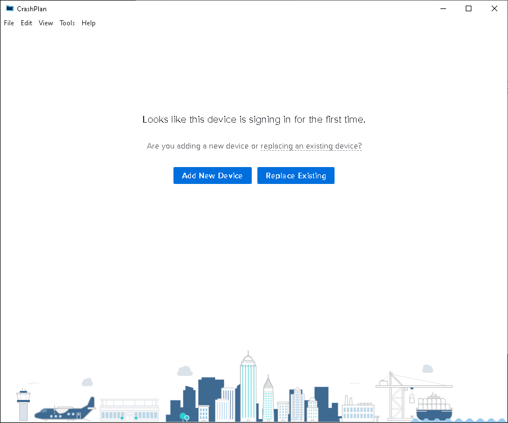Click the Add New Device button
This screenshot has height=423, width=508.
212,175
